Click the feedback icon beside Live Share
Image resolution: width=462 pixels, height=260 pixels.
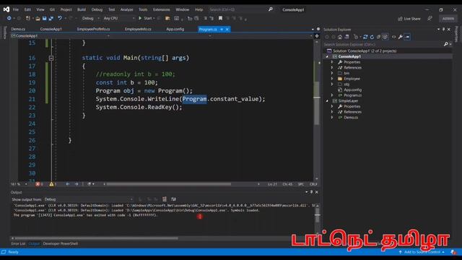430,19
